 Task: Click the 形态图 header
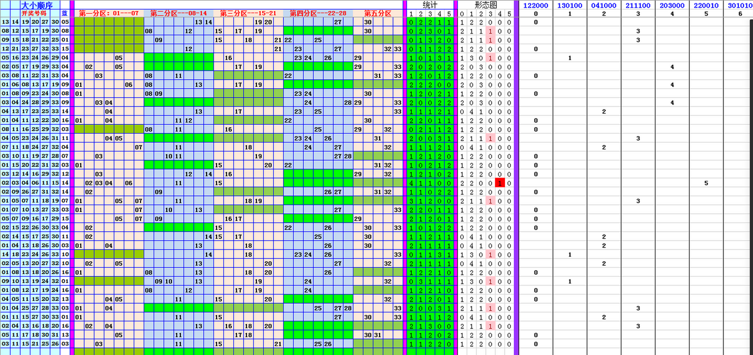tap(486, 5)
